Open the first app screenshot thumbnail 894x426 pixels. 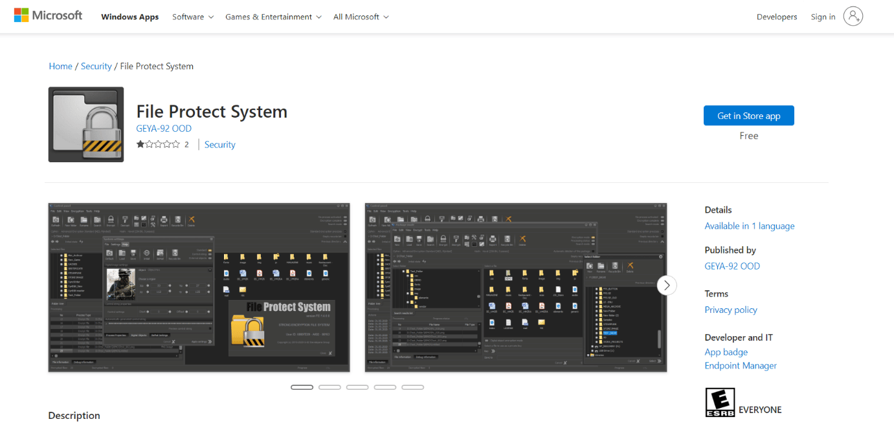(x=199, y=288)
